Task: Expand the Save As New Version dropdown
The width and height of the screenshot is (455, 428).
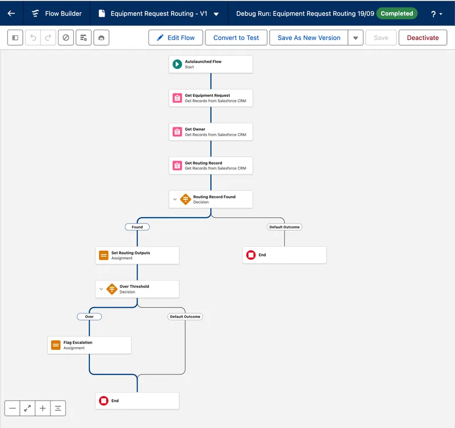Action: point(355,38)
